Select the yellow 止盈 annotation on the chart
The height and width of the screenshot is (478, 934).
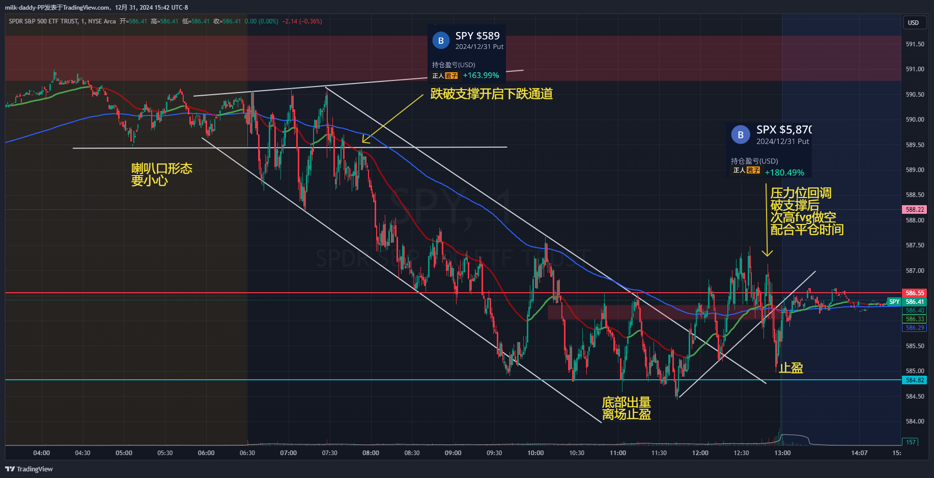click(791, 368)
